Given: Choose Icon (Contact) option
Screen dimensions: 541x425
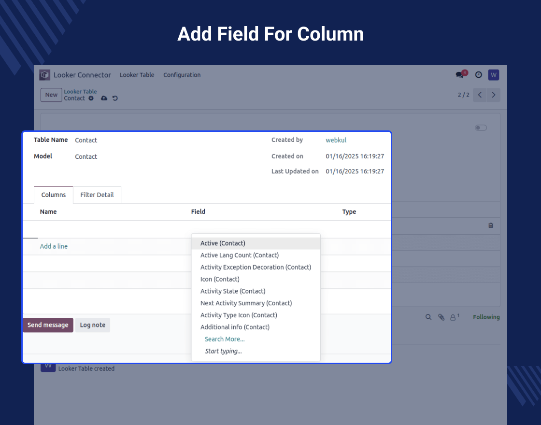Looking at the screenshot, I should coord(256,279).
